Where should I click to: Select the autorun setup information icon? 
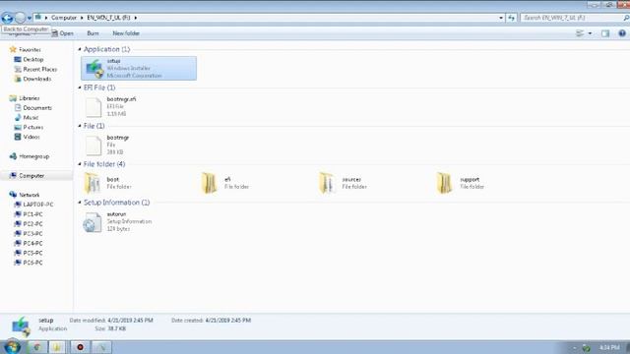tap(93, 222)
